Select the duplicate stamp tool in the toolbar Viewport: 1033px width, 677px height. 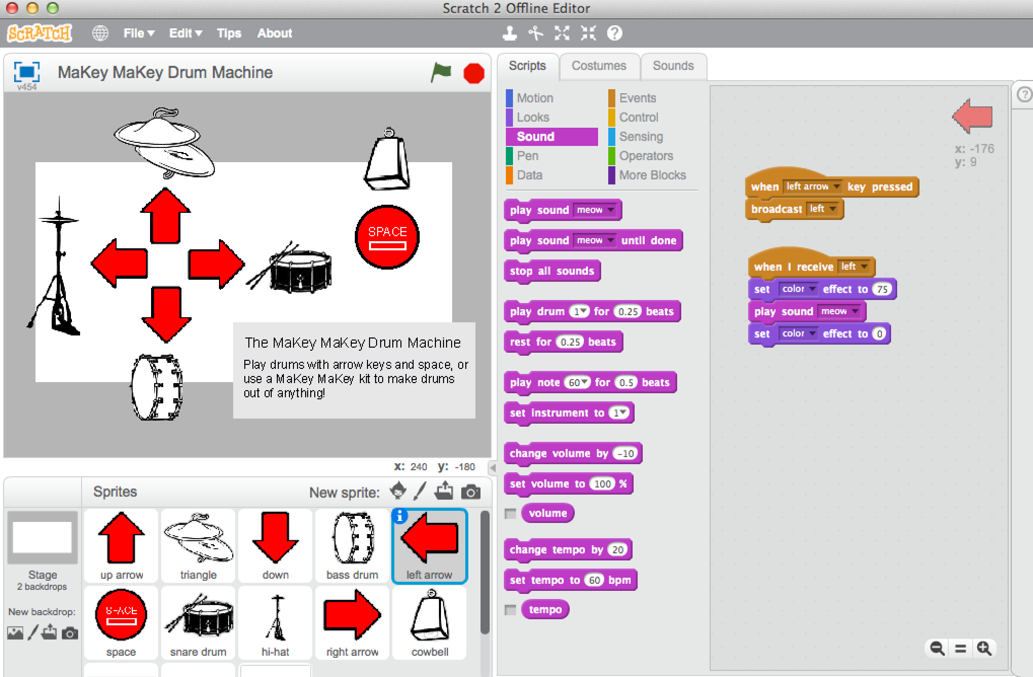(x=509, y=33)
